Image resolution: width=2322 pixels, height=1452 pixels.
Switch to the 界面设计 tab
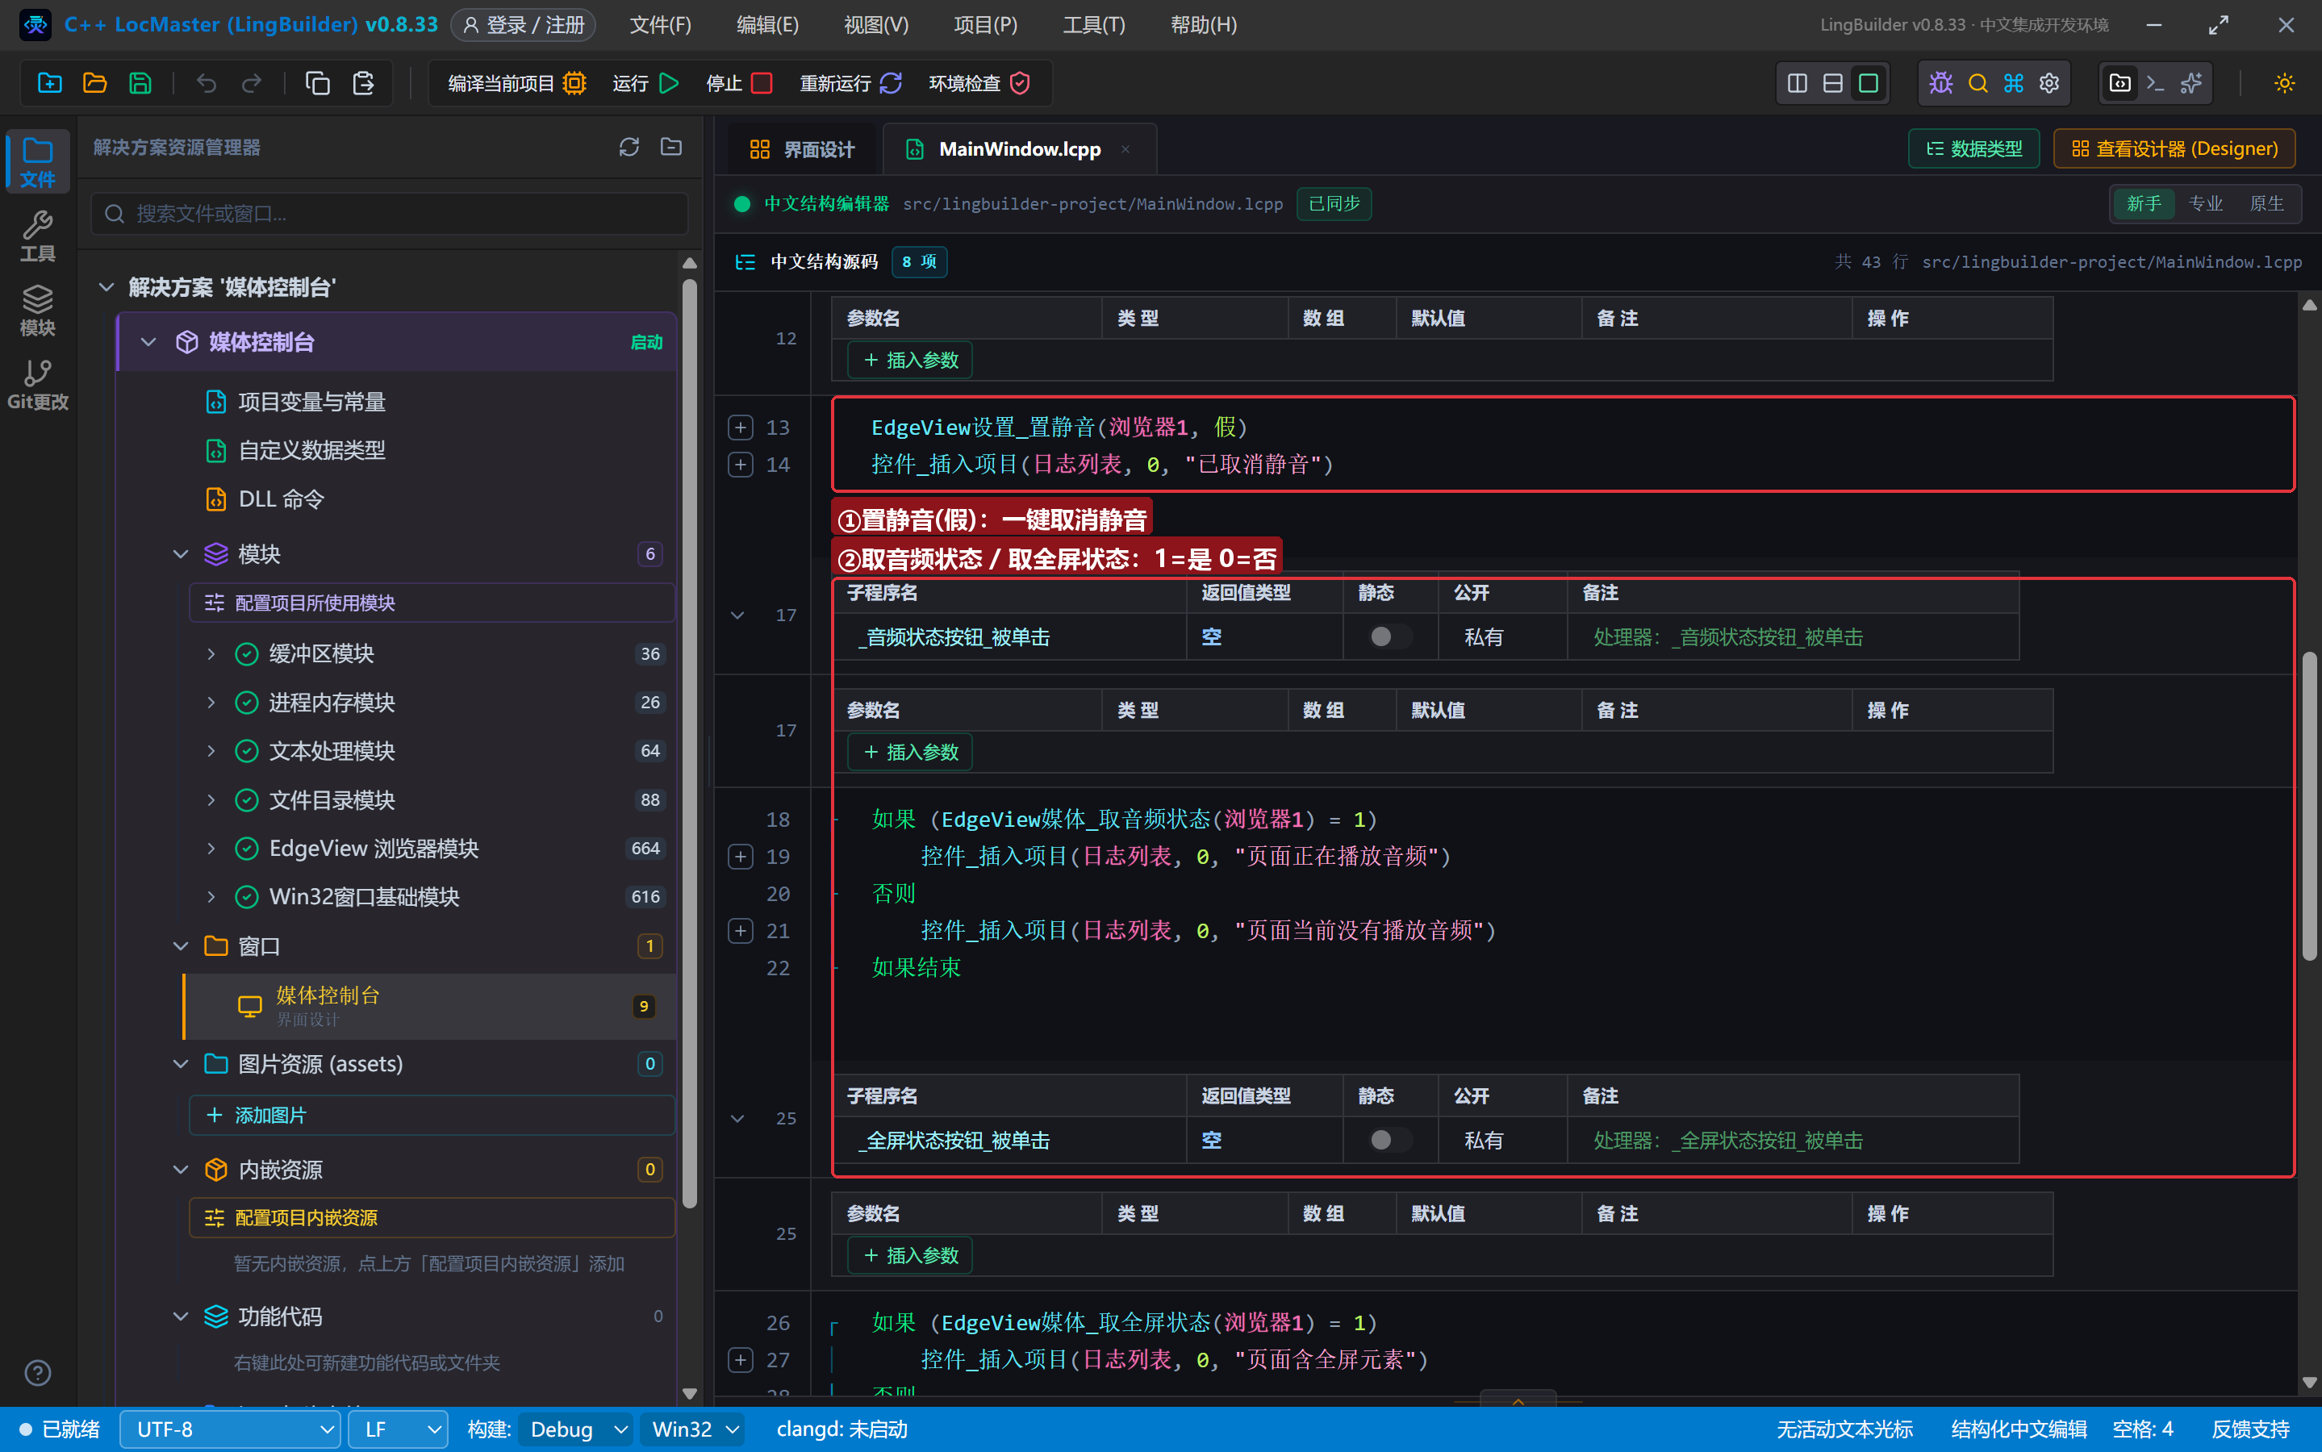[801, 150]
